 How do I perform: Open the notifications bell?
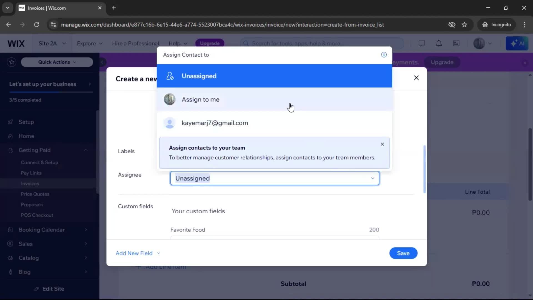pyautogui.click(x=439, y=43)
